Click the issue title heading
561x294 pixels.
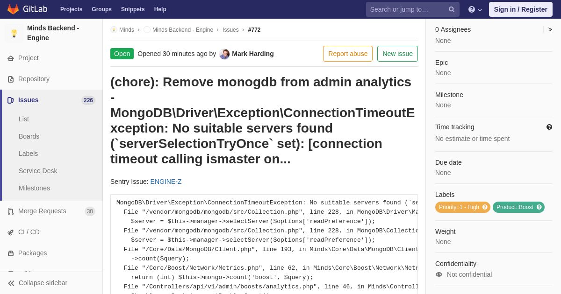click(263, 120)
